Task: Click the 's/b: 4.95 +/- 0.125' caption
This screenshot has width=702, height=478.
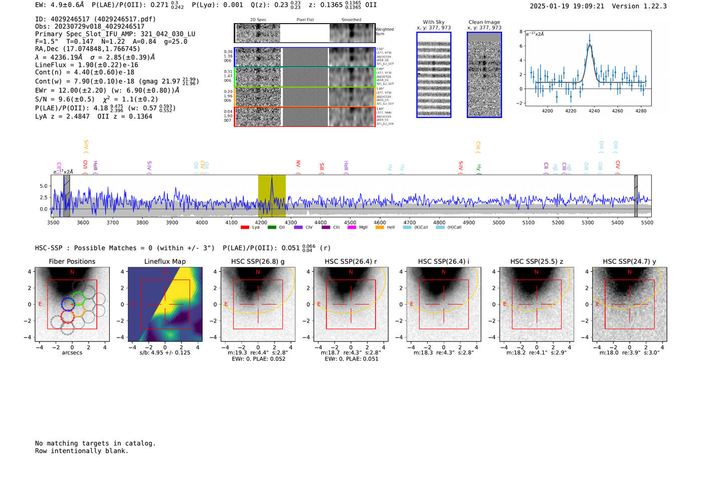Action: click(165, 353)
